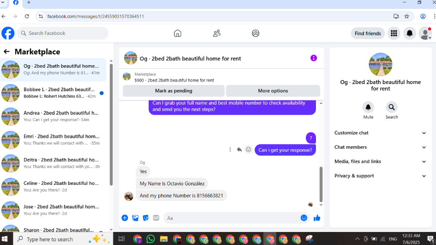Click conversation list scrollbar

point(111,125)
